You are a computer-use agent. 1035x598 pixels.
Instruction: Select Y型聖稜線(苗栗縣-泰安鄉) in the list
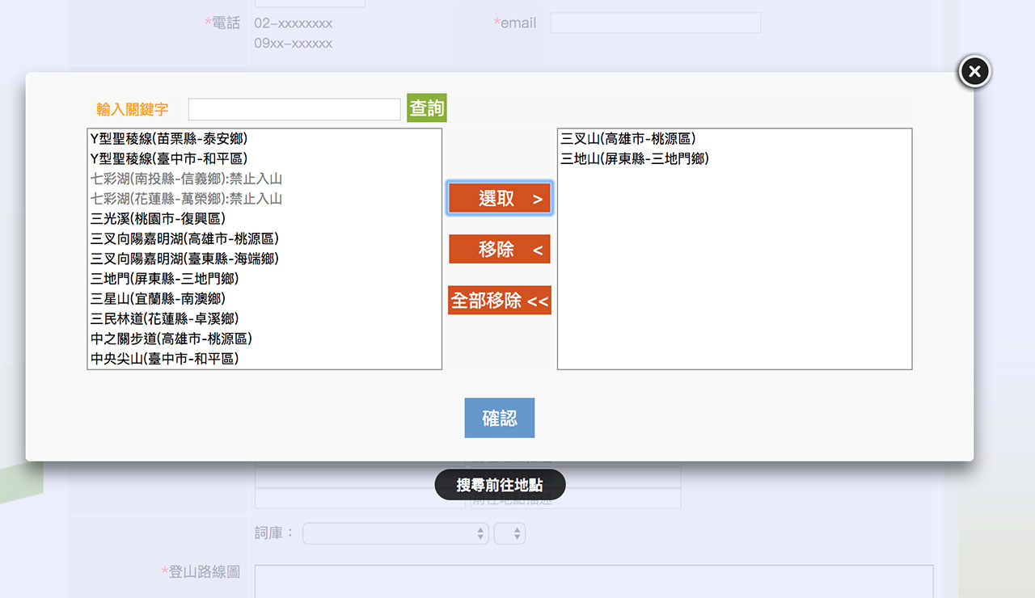168,139
